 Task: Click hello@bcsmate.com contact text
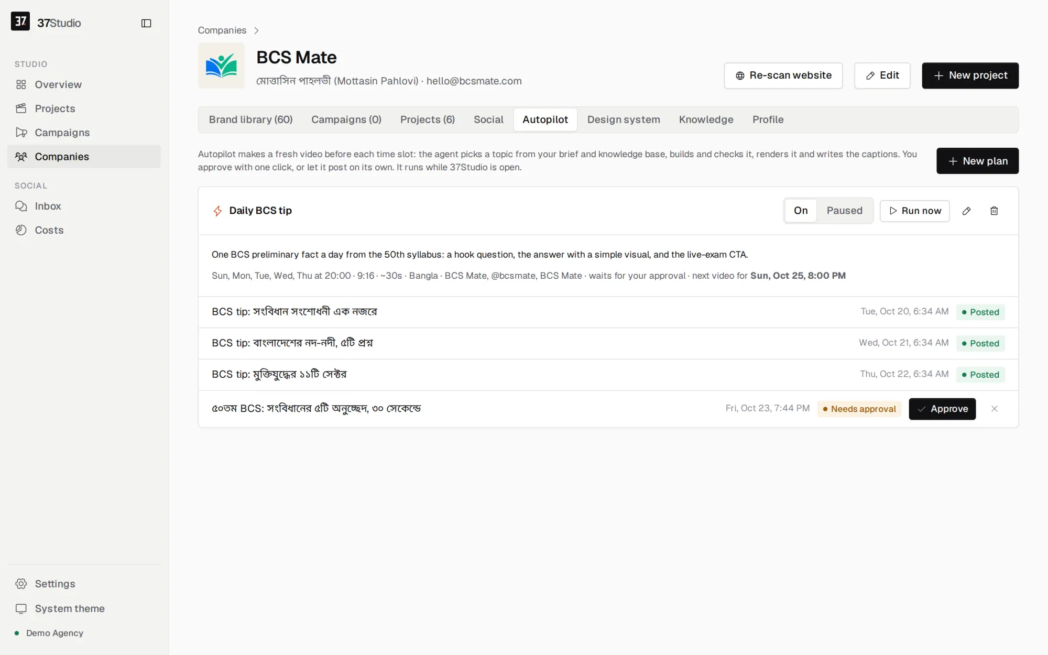[474, 81]
